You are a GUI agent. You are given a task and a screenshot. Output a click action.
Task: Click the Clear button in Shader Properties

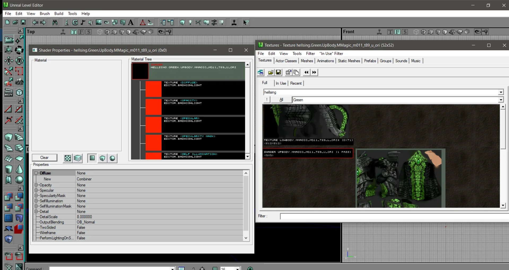(44, 157)
